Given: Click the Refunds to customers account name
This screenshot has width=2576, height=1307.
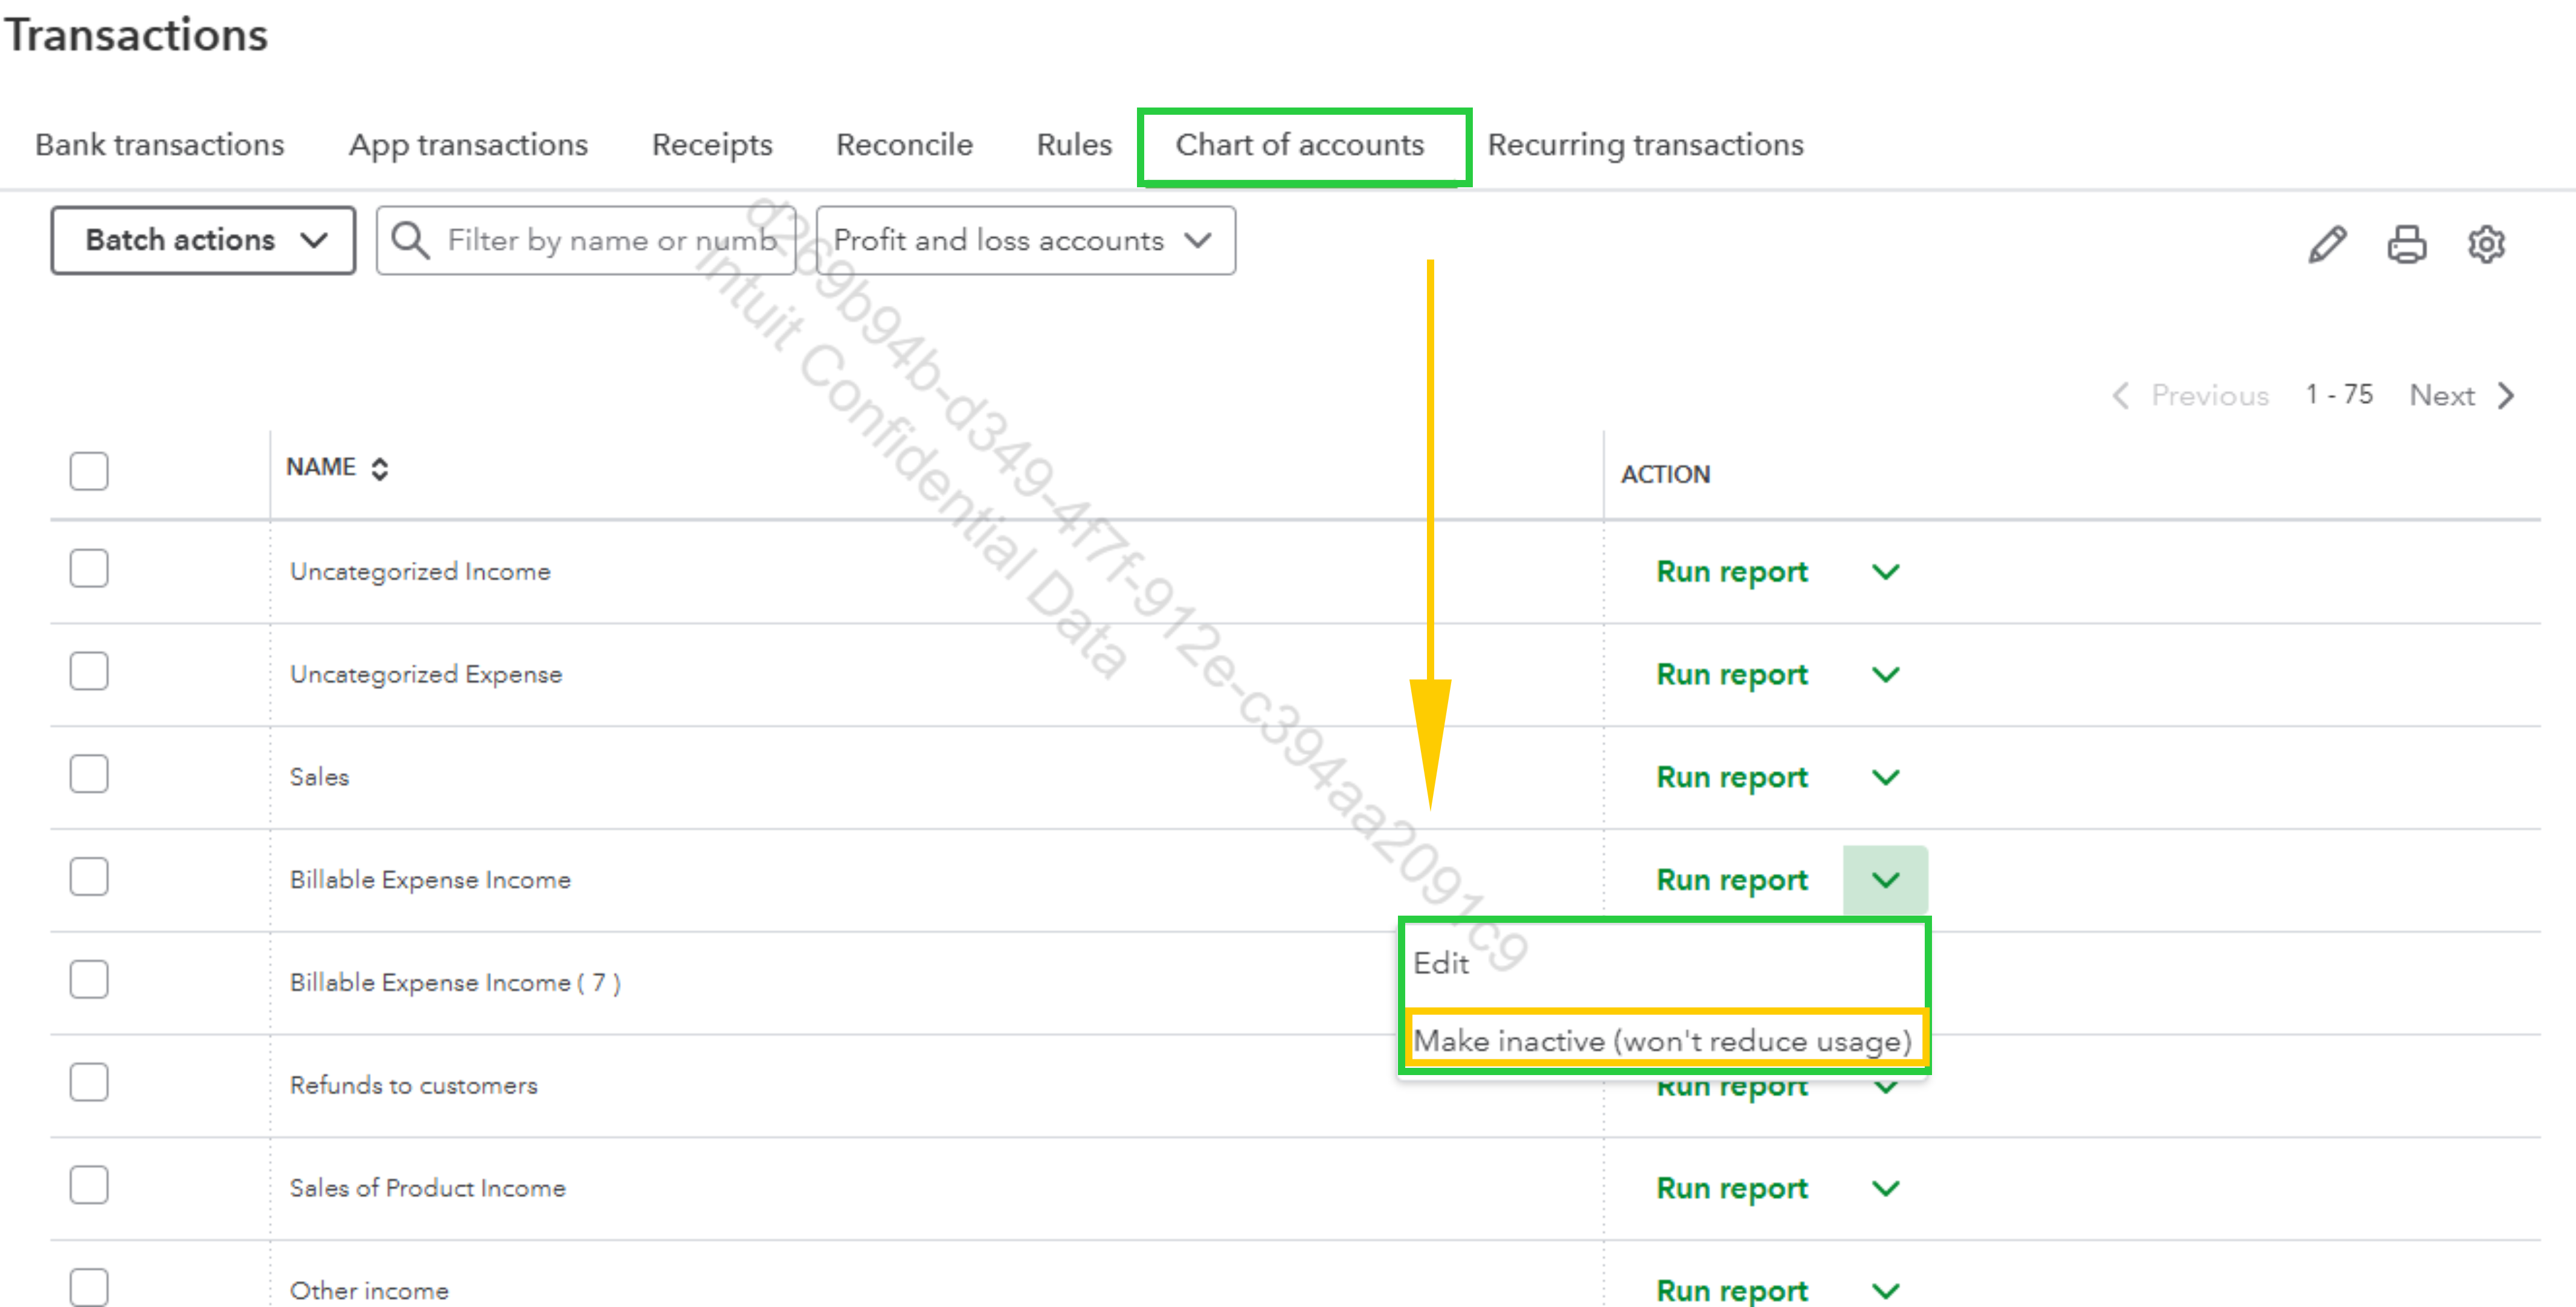Looking at the screenshot, I should coord(413,1086).
